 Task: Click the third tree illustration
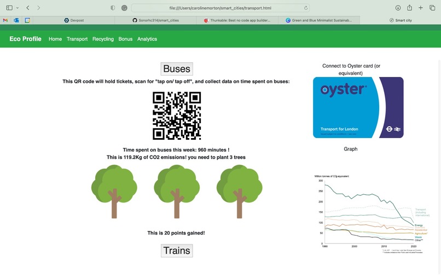[x=239, y=192]
